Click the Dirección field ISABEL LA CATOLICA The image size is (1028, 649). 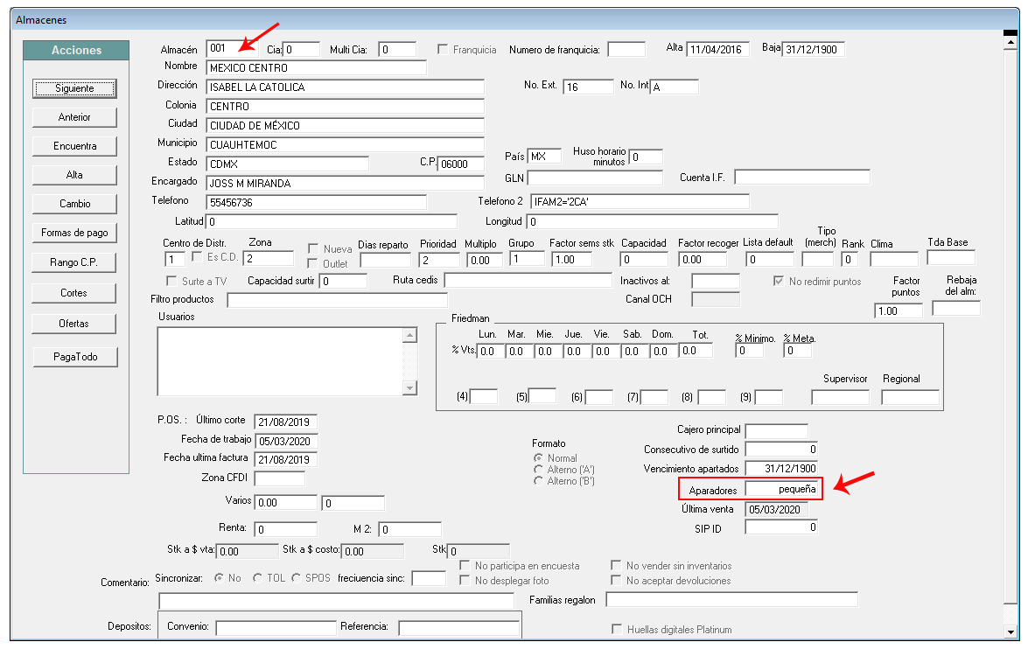click(x=345, y=87)
